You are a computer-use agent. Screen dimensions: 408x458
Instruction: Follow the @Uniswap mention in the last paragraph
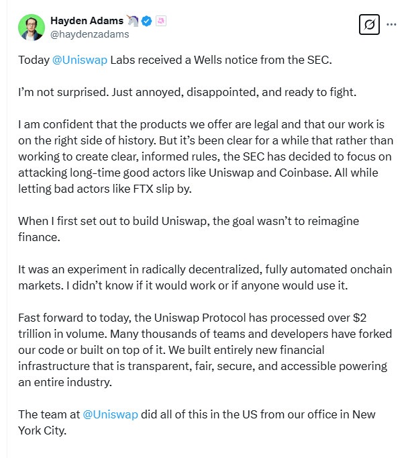[x=110, y=414]
